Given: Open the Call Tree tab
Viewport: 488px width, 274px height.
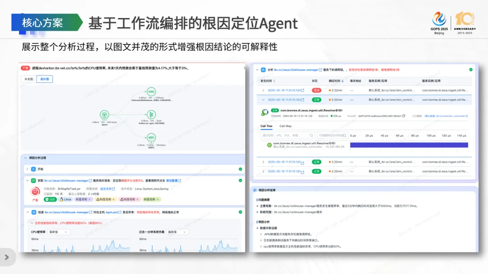Looking at the screenshot, I should pos(267,126).
